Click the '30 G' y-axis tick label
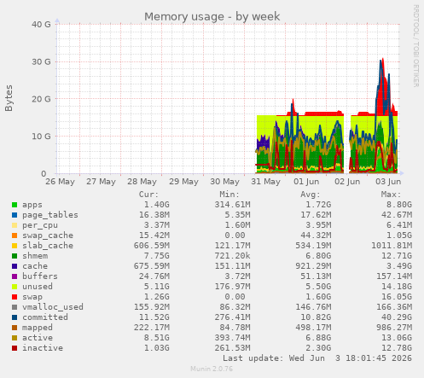The height and width of the screenshot is (378, 424). coord(41,61)
